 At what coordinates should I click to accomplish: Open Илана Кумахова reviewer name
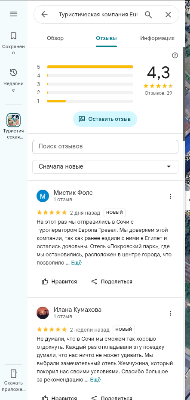point(77,310)
